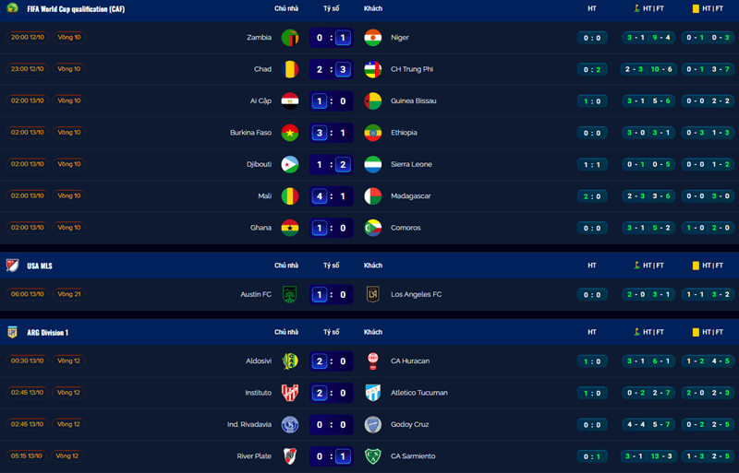Click the Burkina Faso flag icon
This screenshot has height=473, width=739.
tap(290, 133)
